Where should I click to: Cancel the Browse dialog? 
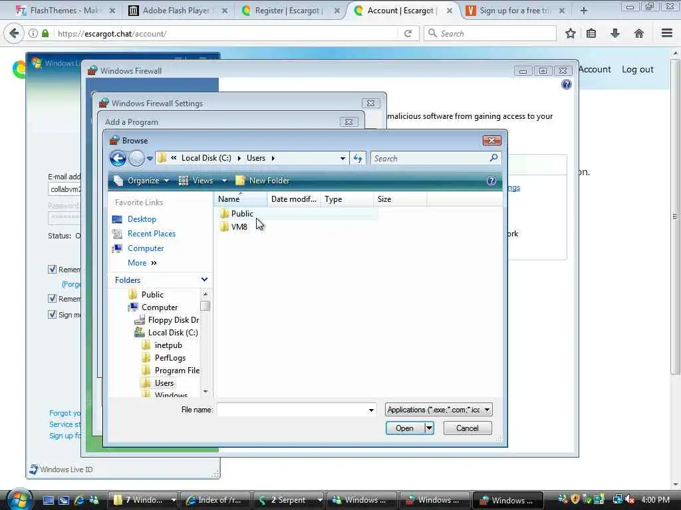coord(468,428)
